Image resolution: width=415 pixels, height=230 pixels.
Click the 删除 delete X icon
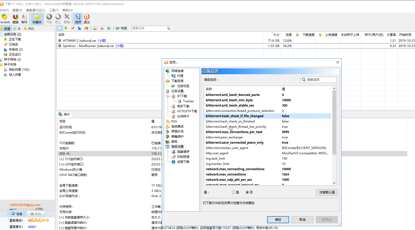coord(67,19)
